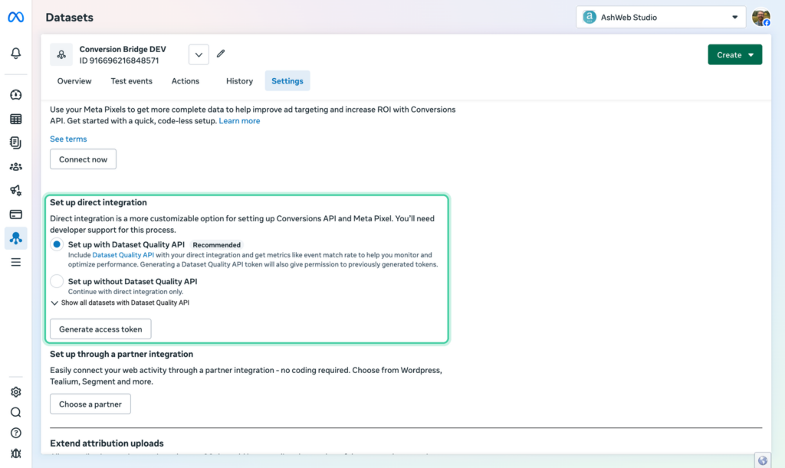Open the notifications bell

(x=15, y=53)
